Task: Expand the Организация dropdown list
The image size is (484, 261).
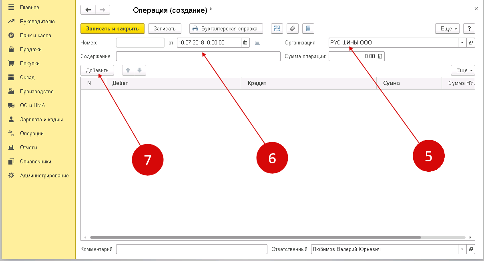Action: click(462, 42)
